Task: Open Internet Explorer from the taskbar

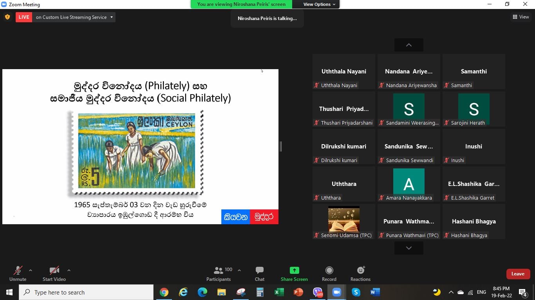Action: pyautogui.click(x=183, y=292)
